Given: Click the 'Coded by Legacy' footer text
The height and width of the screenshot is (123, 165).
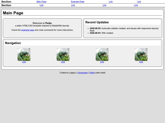Looking at the screenshot, I should pyautogui.click(x=68, y=73).
